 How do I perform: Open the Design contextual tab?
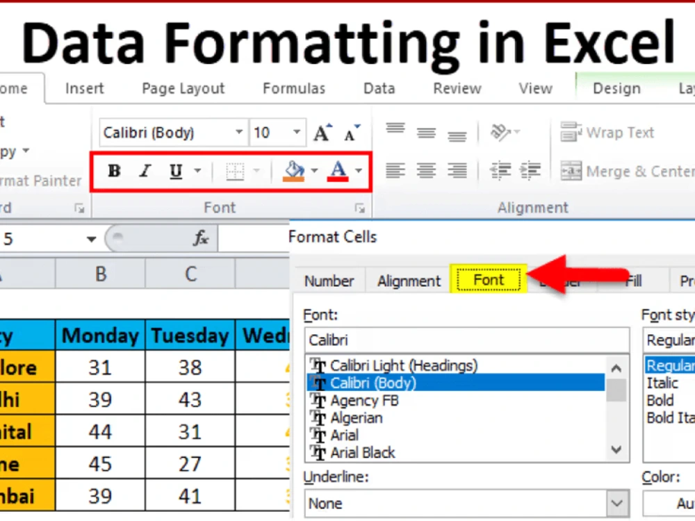(616, 89)
